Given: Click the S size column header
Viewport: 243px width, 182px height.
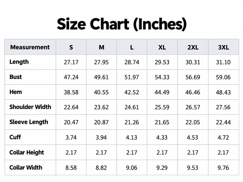Looking at the screenshot, I should pos(71,48).
